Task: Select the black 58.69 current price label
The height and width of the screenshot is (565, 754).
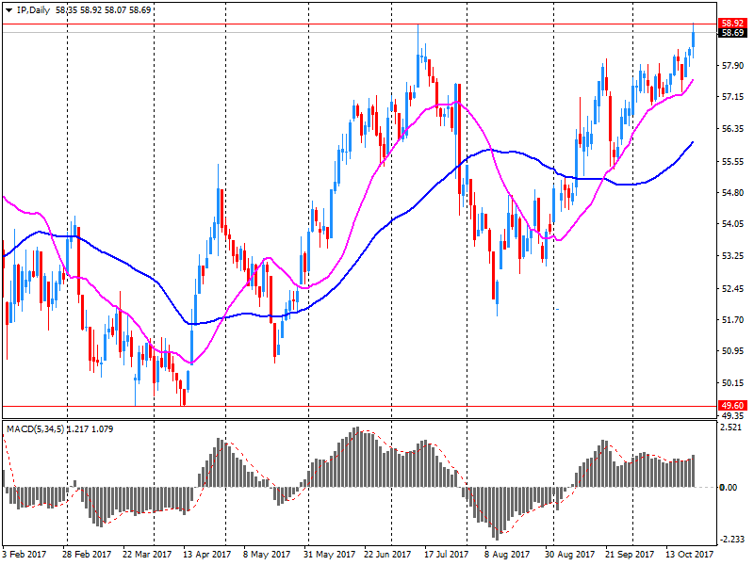Action: pos(732,33)
